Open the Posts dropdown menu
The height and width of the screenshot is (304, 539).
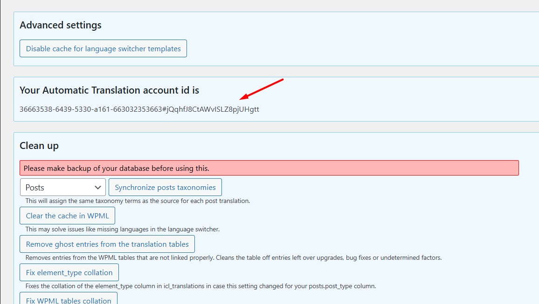pos(57,188)
